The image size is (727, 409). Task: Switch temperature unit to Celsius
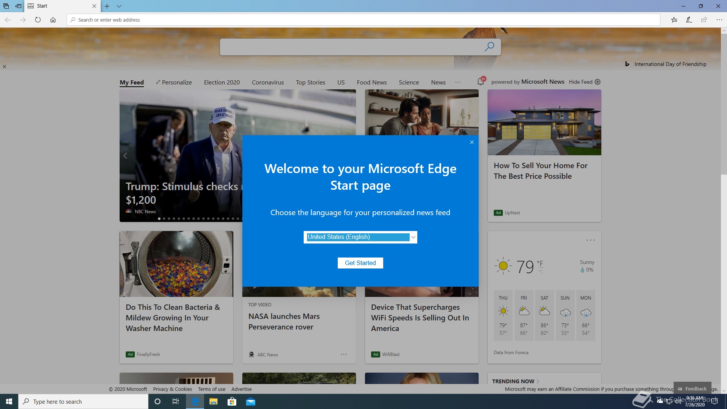click(x=541, y=272)
